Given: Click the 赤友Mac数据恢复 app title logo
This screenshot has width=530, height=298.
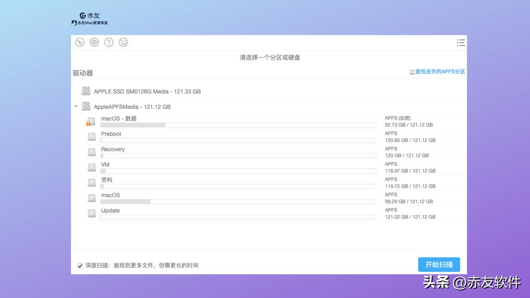Looking at the screenshot, I should 91,22.
